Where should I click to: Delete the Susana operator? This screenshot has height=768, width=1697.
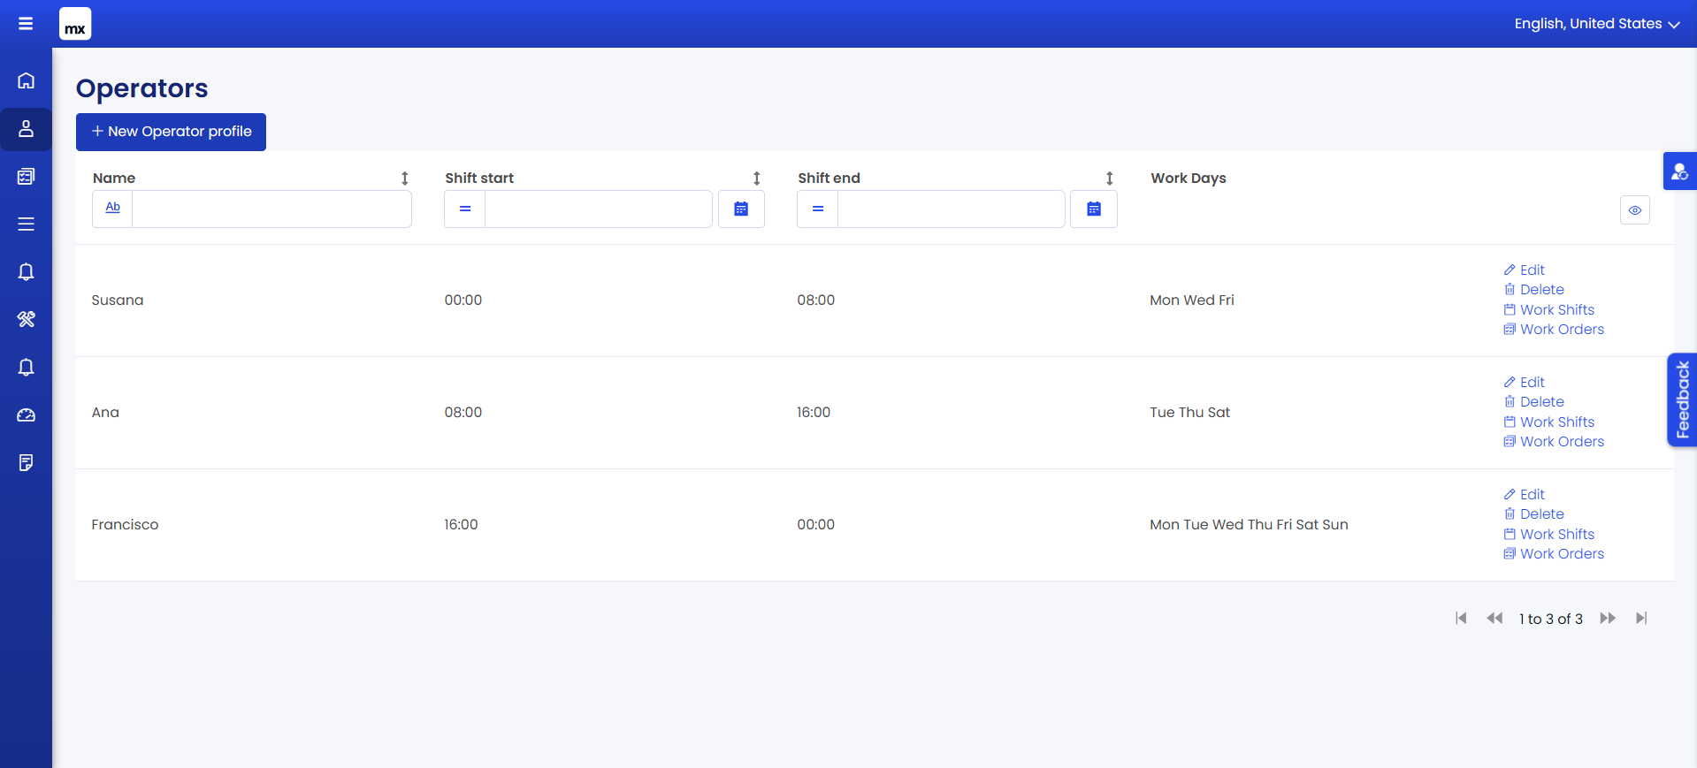coord(1534,290)
